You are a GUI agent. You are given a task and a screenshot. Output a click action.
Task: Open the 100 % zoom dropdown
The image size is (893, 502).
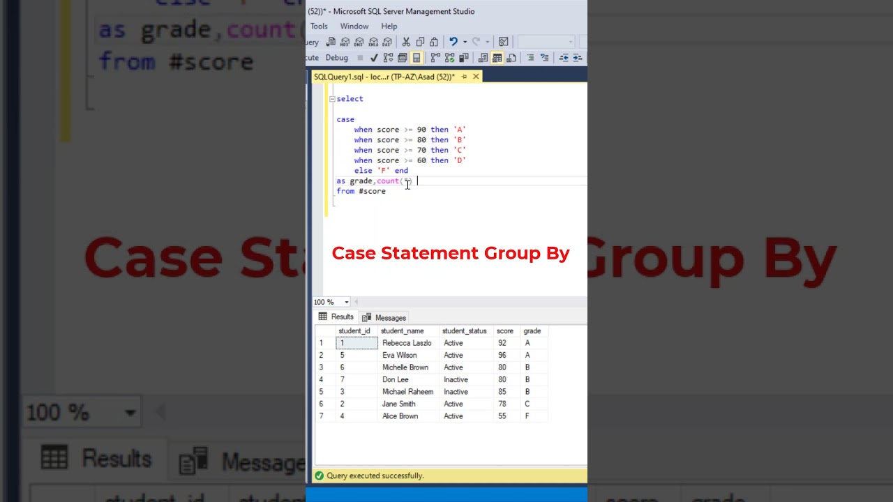coord(346,302)
